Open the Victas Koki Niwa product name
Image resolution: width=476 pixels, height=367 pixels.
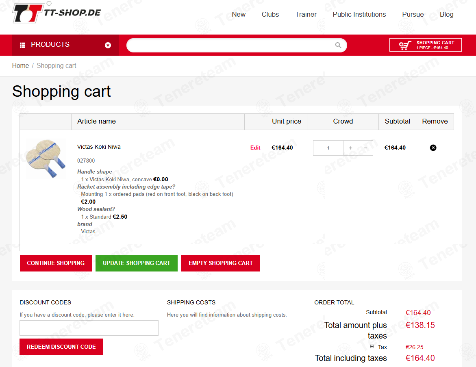pyautogui.click(x=99, y=147)
